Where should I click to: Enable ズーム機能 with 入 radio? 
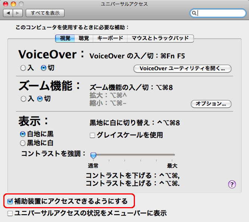tap(23, 99)
